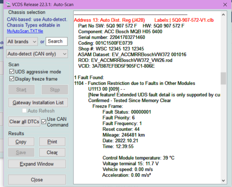The height and width of the screenshot is (187, 232).
Task: Open the Gateway Installation List
Action: point(38,102)
